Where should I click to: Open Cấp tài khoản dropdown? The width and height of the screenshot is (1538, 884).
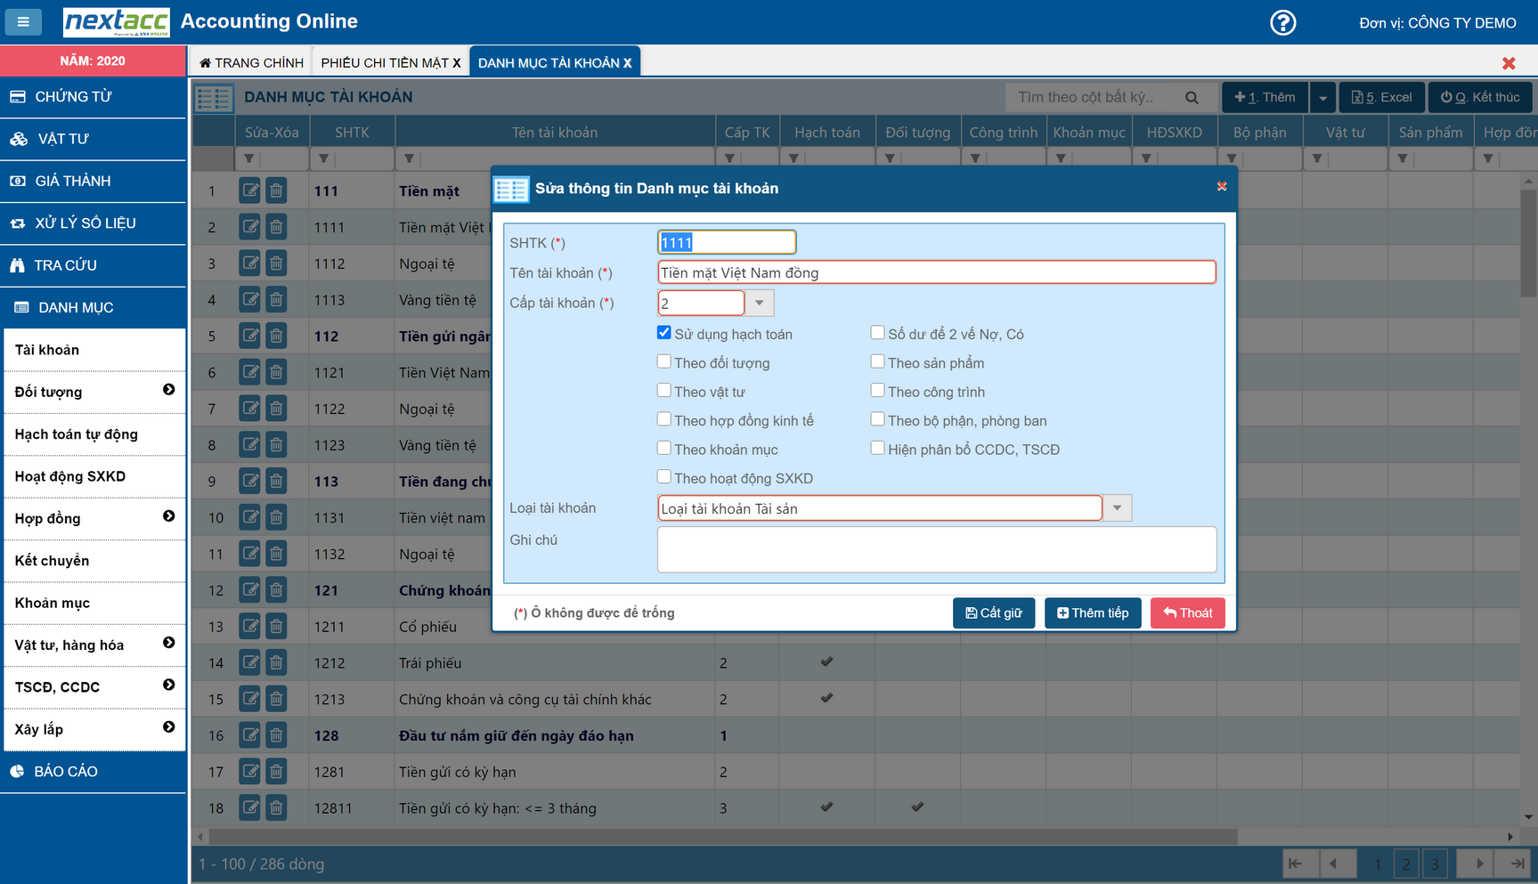[760, 303]
